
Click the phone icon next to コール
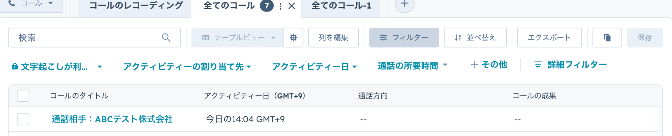click(x=12, y=4)
